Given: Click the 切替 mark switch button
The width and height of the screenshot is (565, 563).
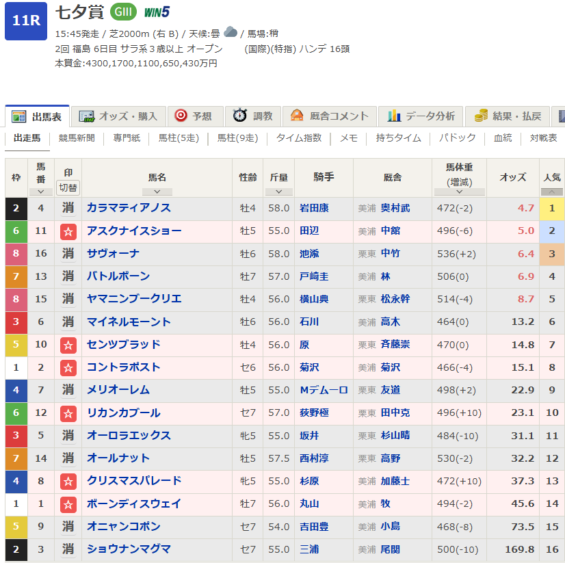Looking at the screenshot, I should [68, 187].
